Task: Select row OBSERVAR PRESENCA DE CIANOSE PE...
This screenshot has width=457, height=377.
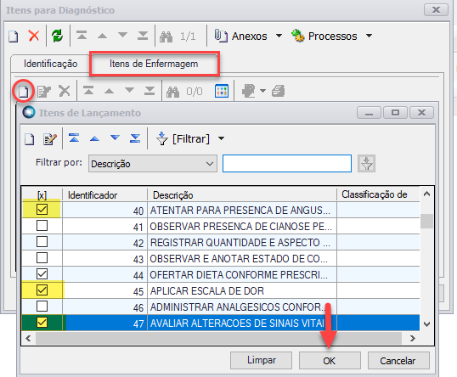Action: click(x=221, y=226)
